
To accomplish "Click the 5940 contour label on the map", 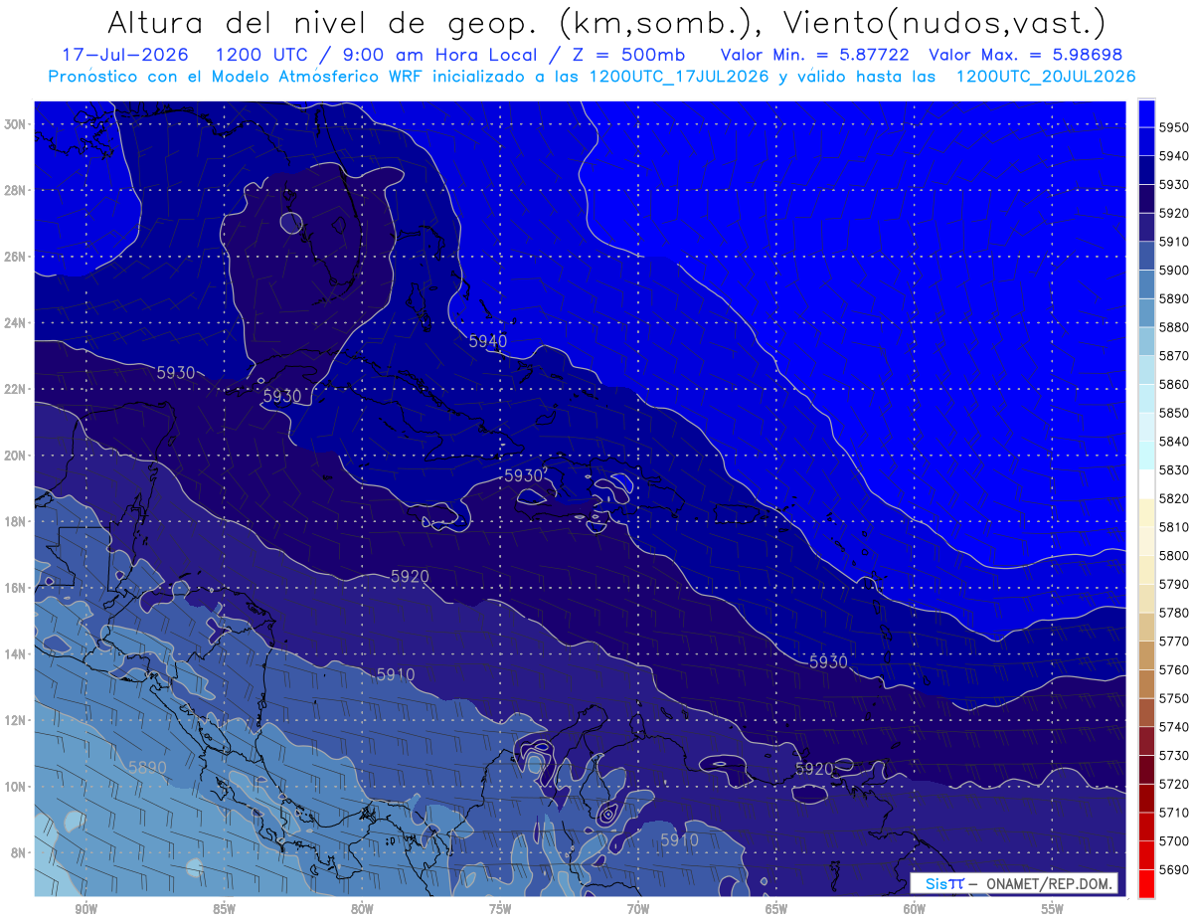I will pyautogui.click(x=487, y=341).
